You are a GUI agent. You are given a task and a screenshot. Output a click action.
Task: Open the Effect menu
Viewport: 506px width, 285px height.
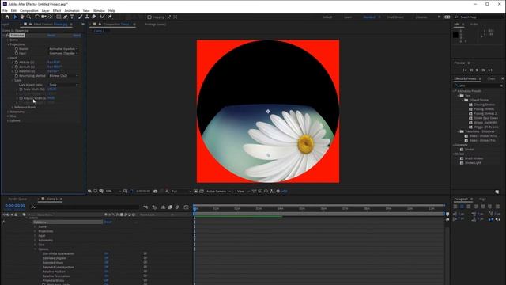pos(57,10)
